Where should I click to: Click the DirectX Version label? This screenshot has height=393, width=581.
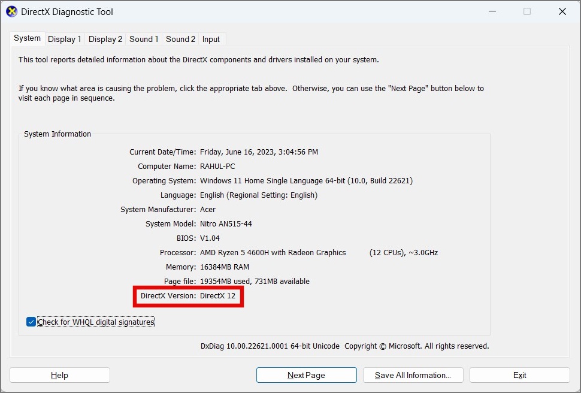click(168, 296)
